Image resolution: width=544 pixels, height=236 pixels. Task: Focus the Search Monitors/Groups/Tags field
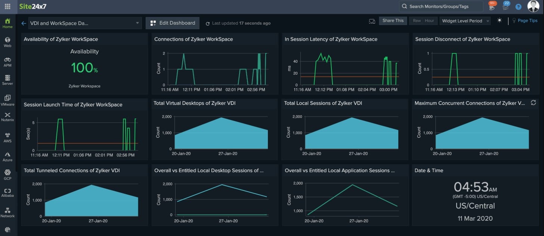click(x=442, y=6)
